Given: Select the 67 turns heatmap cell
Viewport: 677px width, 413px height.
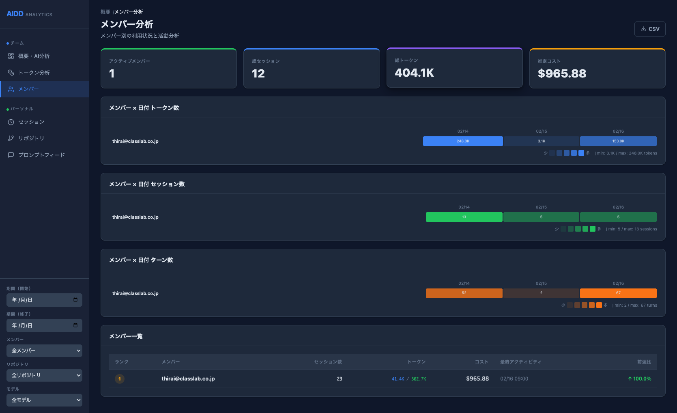Looking at the screenshot, I should [618, 293].
